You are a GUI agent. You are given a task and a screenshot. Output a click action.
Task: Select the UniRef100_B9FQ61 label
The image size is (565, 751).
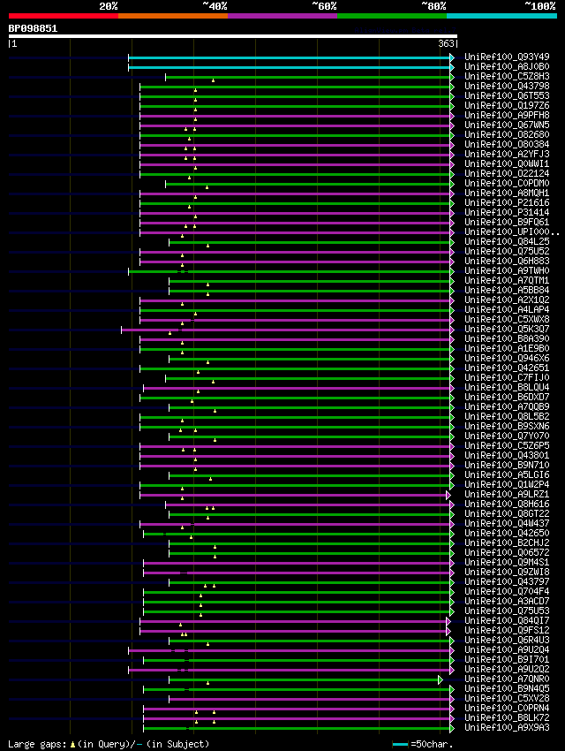point(507,223)
